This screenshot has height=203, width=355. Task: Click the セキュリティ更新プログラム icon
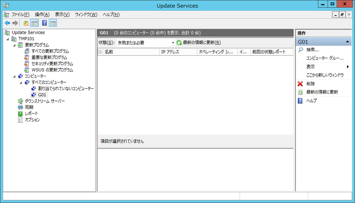coord(27,64)
